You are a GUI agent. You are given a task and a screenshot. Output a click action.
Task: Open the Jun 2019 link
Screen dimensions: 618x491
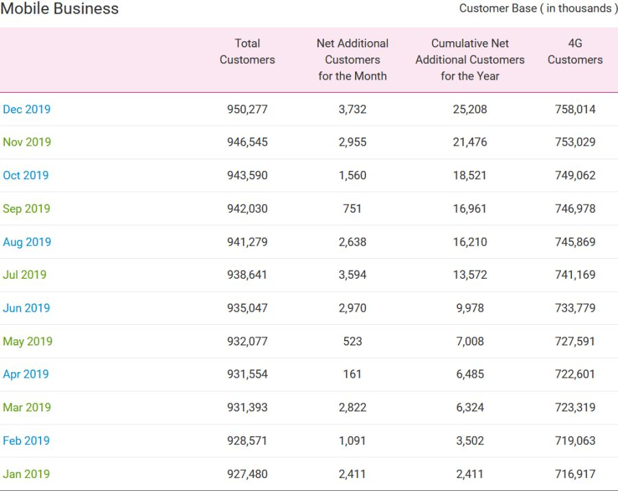click(27, 308)
